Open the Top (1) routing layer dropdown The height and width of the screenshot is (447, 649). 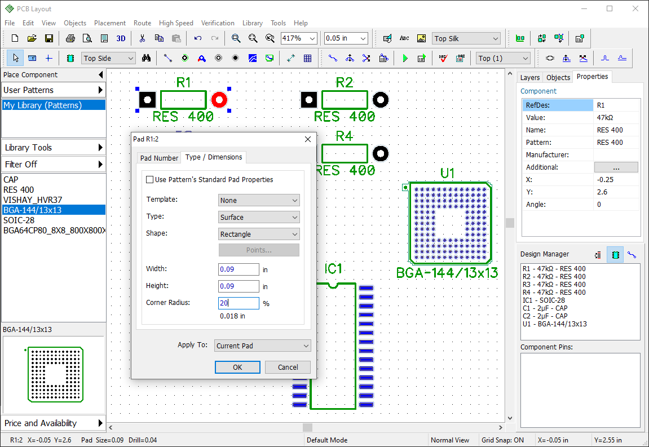tap(503, 59)
